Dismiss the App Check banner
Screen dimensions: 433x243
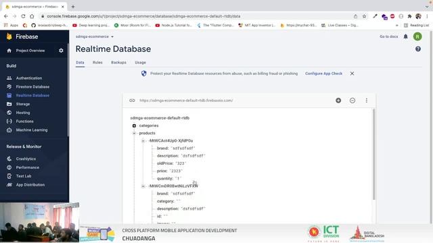pyautogui.click(x=352, y=74)
